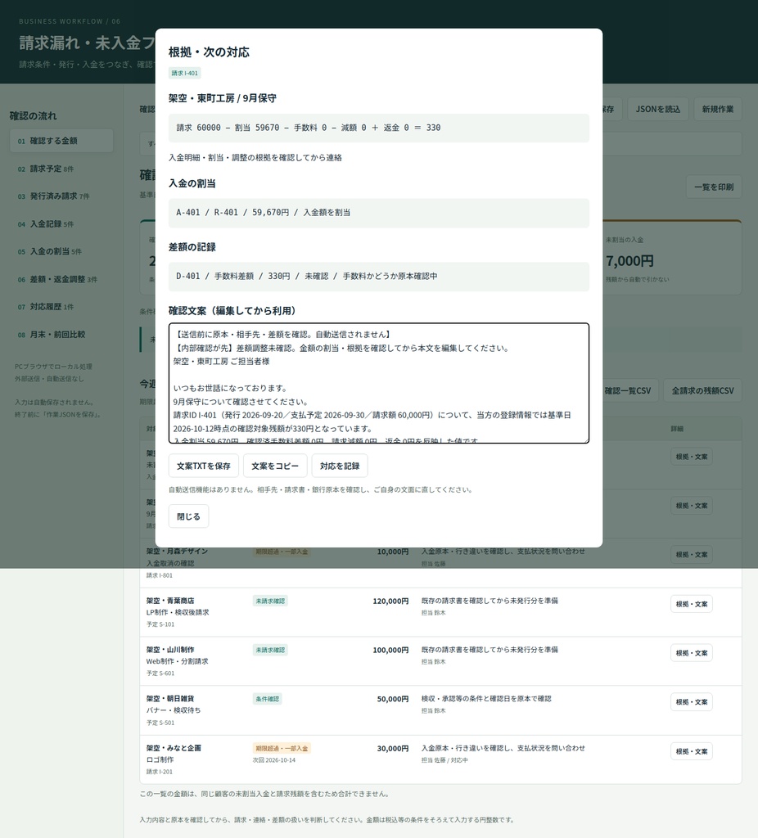Copy the draft with 文案をコピー

point(275,466)
